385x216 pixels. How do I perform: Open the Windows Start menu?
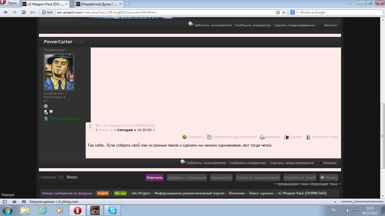pyautogui.click(x=7, y=210)
